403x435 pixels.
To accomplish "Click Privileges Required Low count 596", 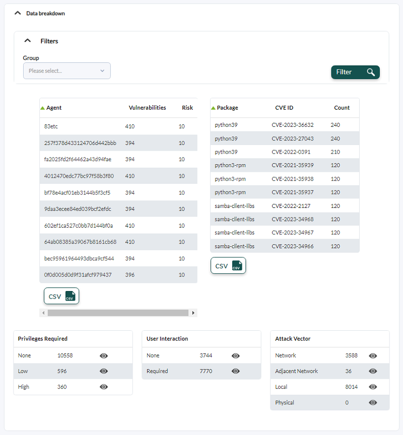I will tap(62, 371).
